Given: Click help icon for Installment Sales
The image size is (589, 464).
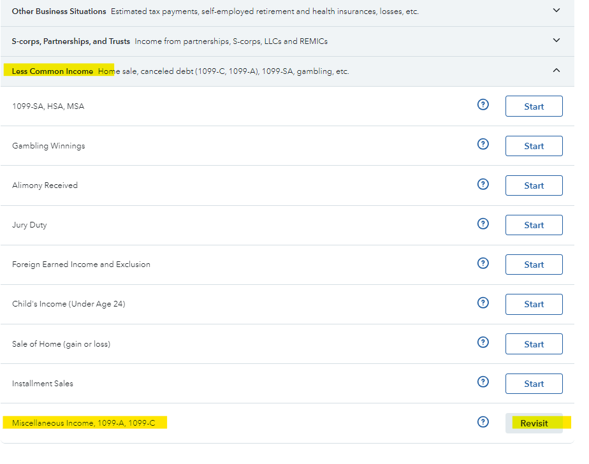Looking at the screenshot, I should click(x=483, y=382).
